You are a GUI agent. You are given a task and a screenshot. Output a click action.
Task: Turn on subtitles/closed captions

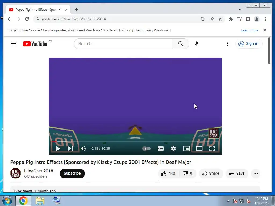pos(161,149)
